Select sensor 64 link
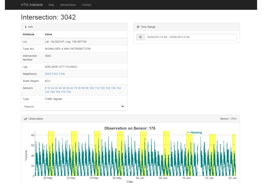262x186 pixels. point(72,88)
